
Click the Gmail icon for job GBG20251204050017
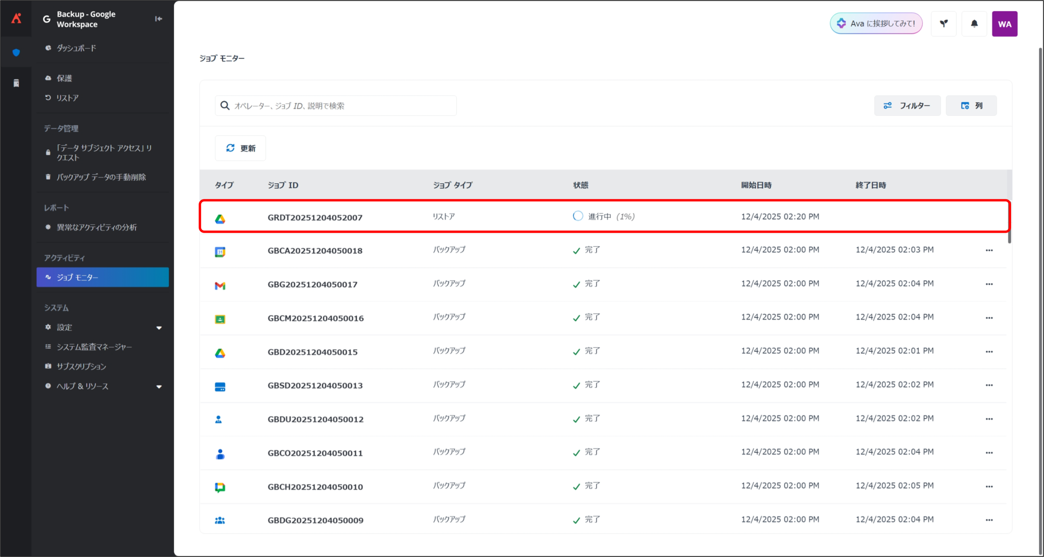pyautogui.click(x=220, y=285)
